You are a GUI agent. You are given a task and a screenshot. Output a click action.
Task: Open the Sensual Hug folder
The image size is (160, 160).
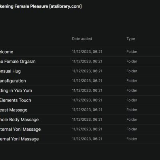(80, 71)
